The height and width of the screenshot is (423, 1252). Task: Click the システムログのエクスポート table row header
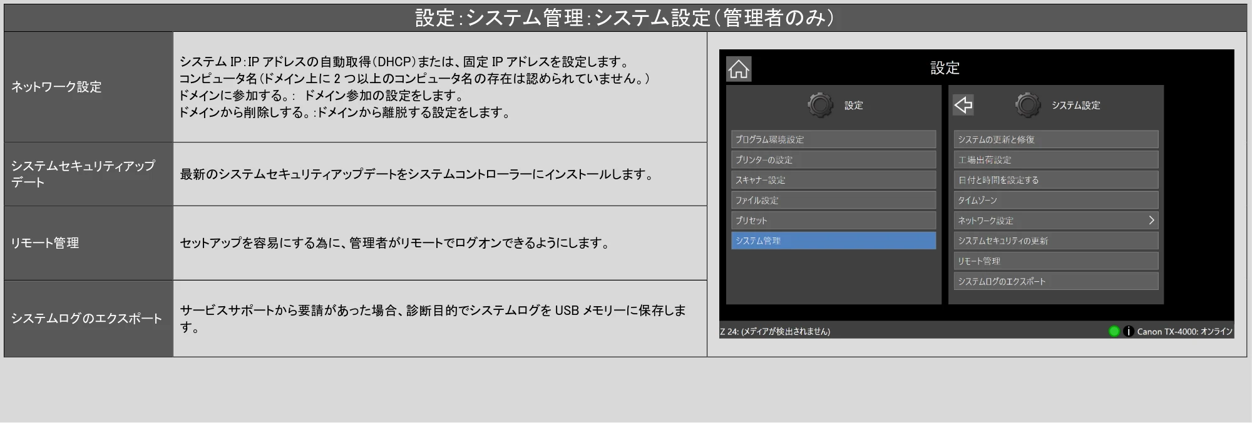(88, 319)
